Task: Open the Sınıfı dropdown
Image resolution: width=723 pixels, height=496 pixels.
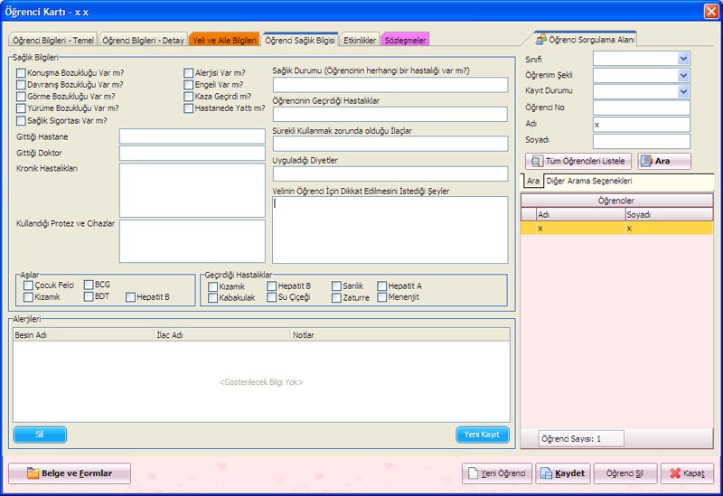Action: pyautogui.click(x=683, y=59)
